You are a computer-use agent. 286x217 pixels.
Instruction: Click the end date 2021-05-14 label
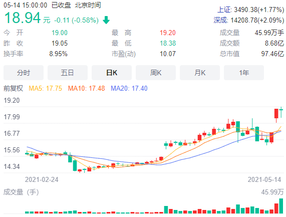[264, 180]
